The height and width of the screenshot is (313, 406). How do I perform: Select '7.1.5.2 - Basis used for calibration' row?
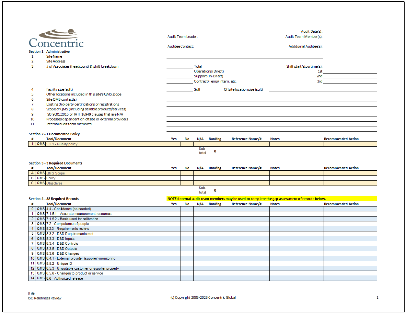point(203,219)
